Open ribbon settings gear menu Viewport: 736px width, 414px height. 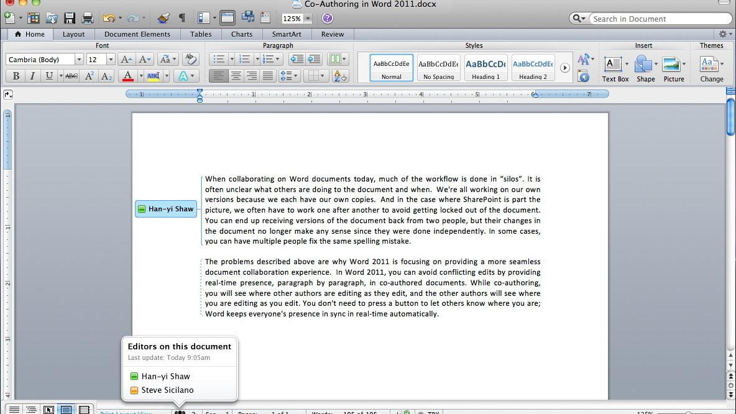[725, 34]
